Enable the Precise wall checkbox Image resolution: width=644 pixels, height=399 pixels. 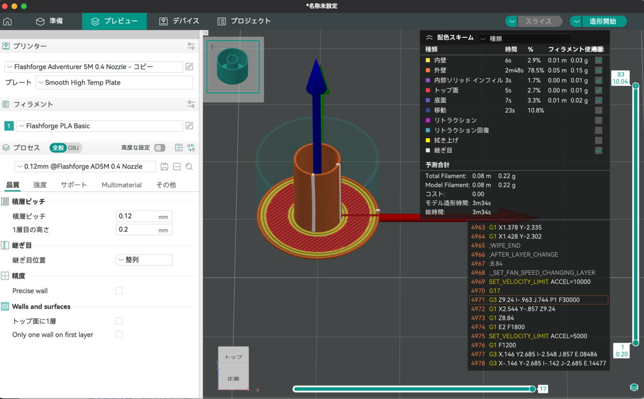tap(119, 291)
